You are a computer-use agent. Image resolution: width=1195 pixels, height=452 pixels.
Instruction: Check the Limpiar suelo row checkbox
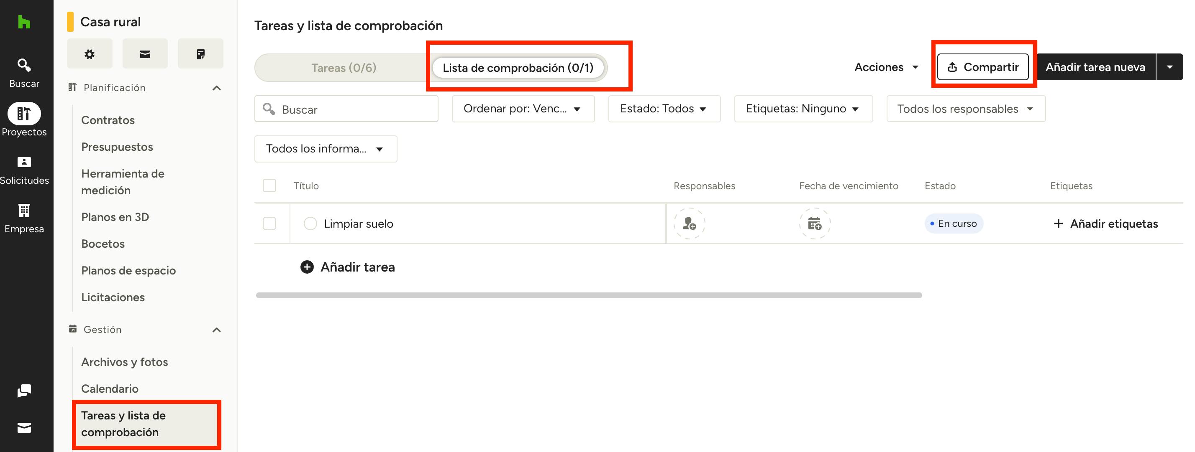(269, 223)
